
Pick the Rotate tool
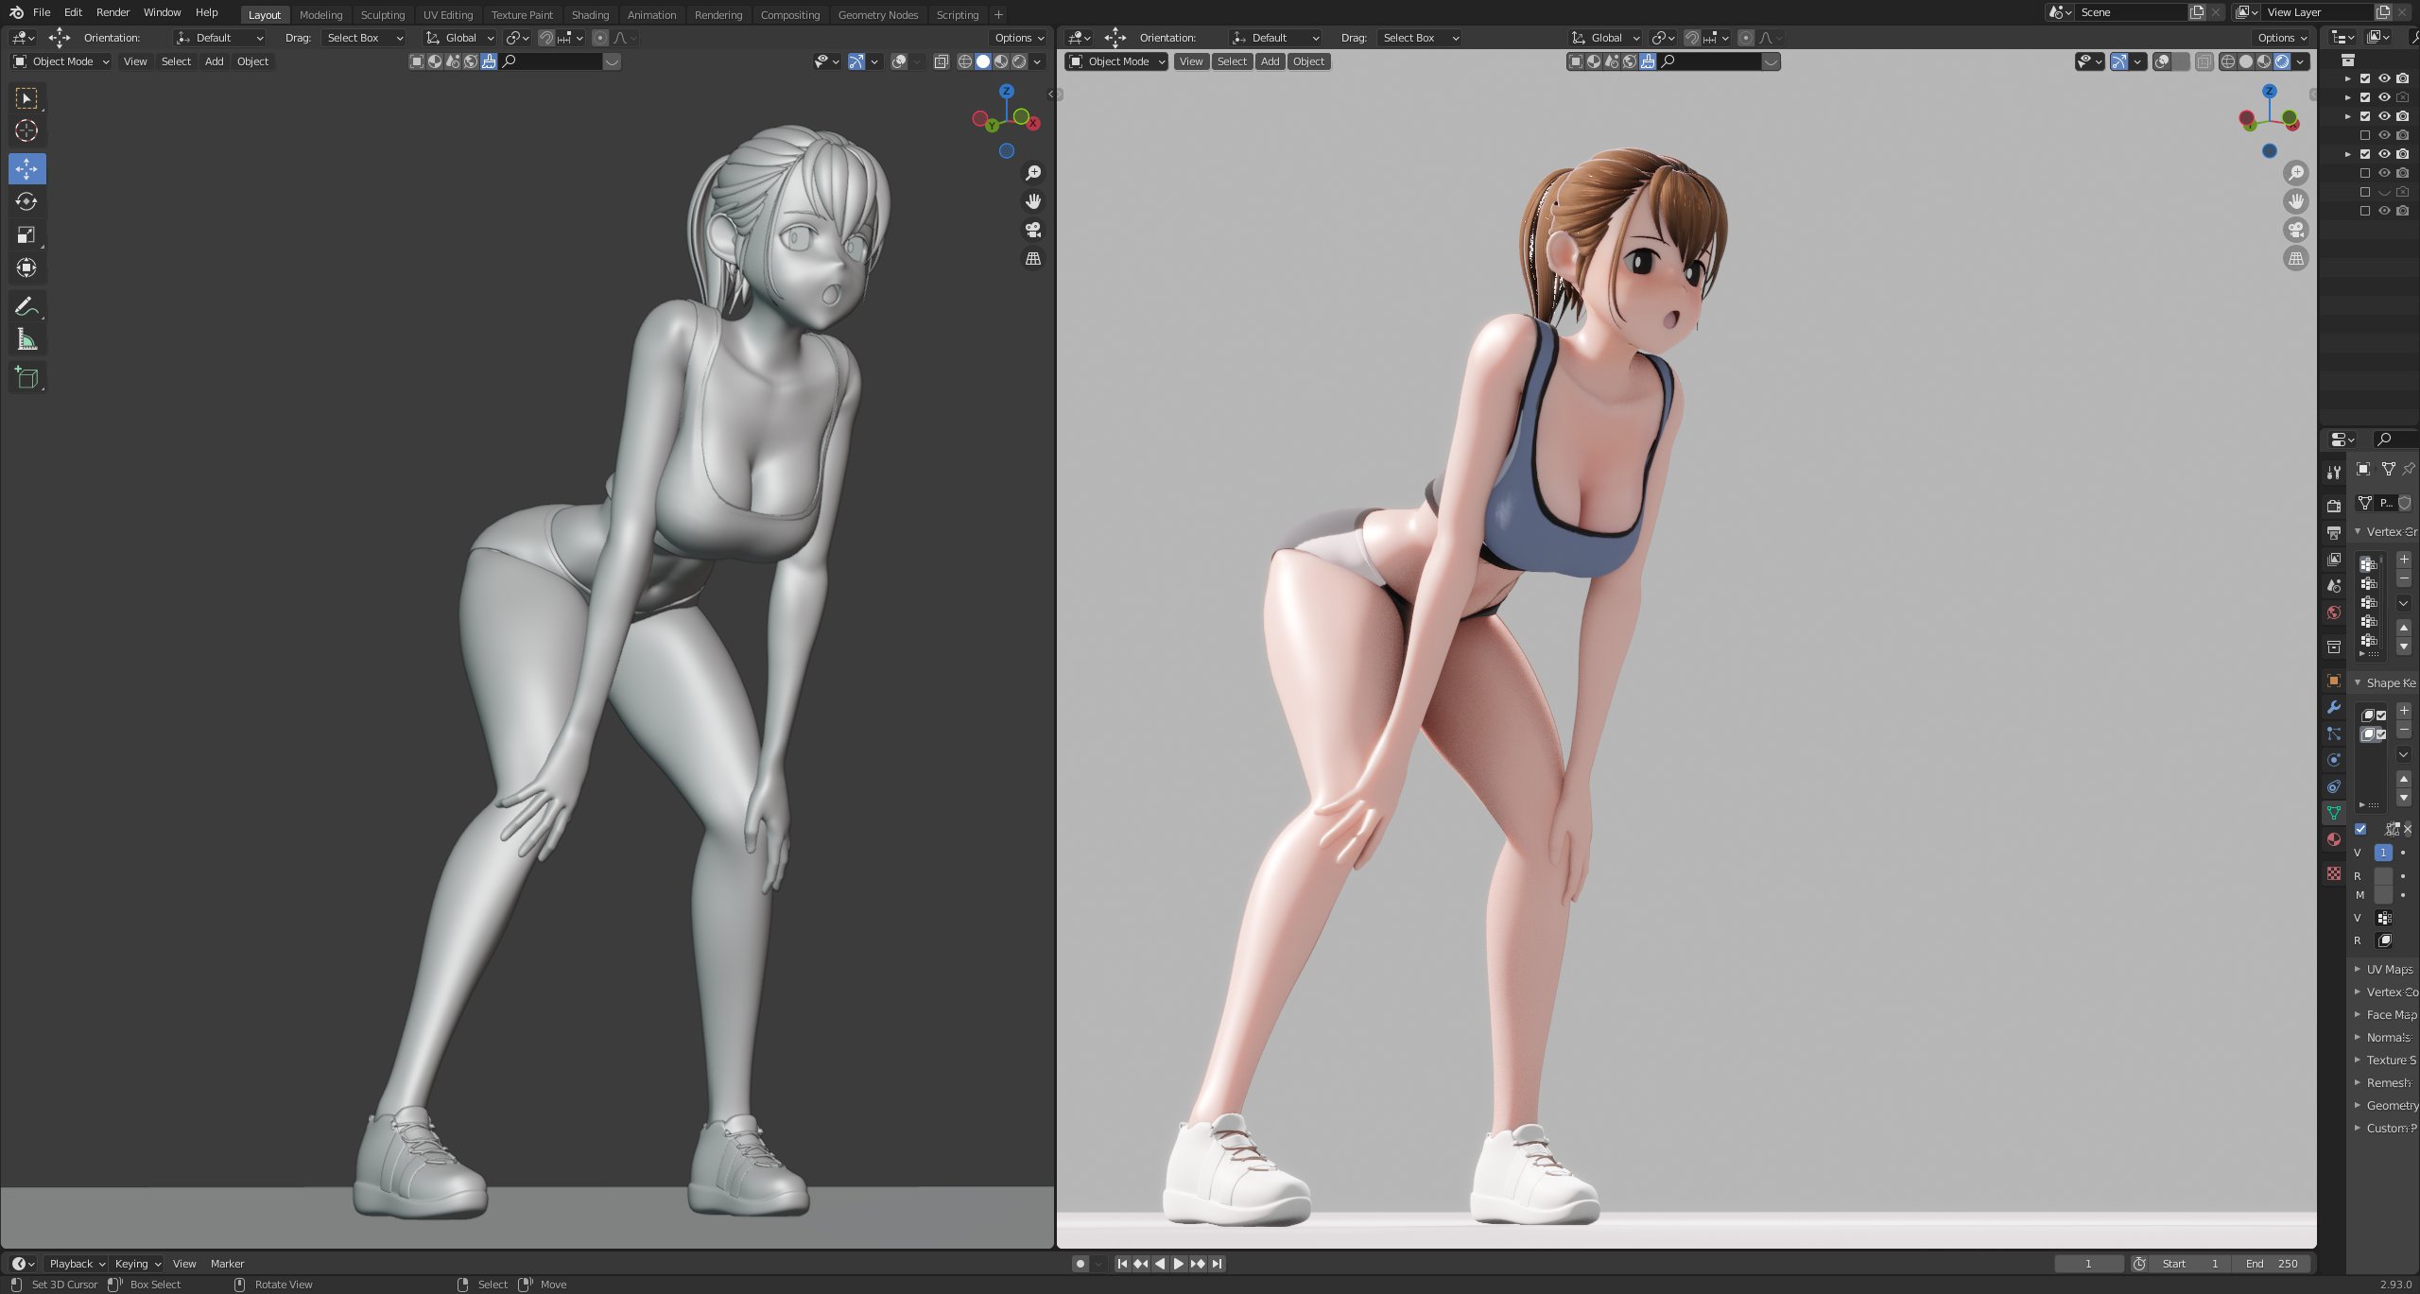point(26,201)
